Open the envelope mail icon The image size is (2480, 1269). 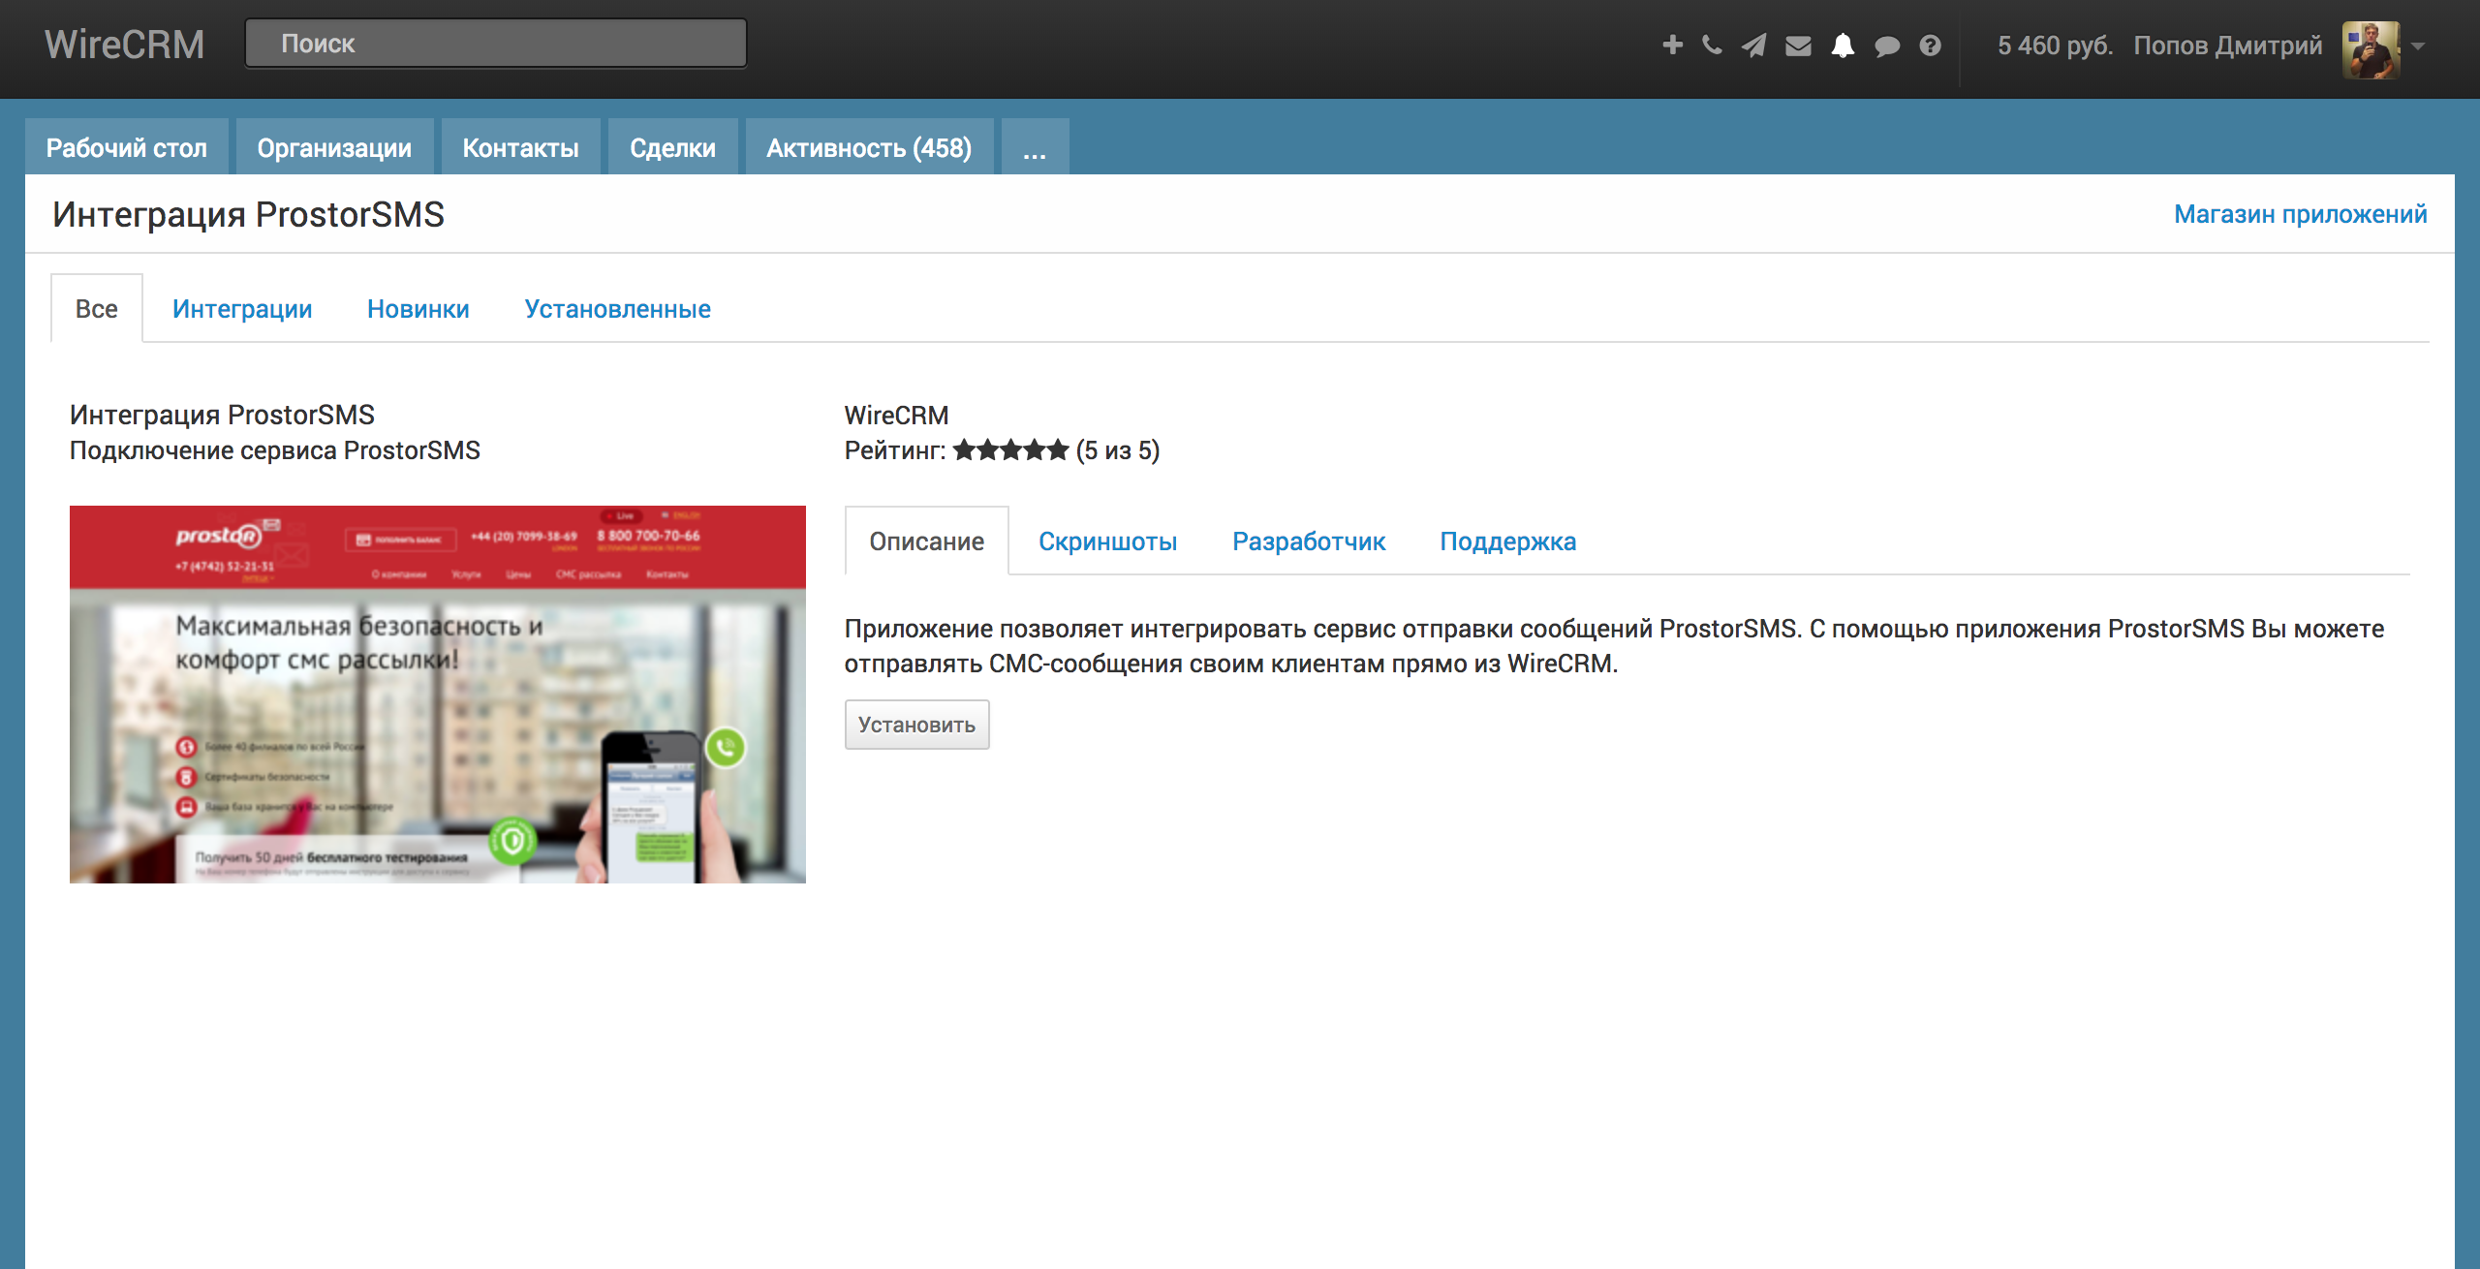tap(1798, 46)
